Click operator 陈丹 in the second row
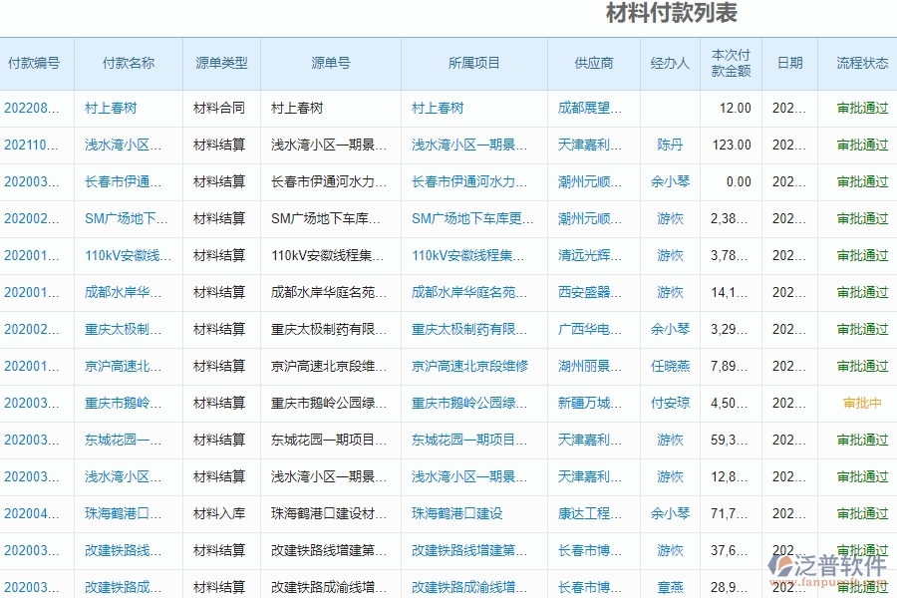This screenshot has width=897, height=598. (669, 145)
